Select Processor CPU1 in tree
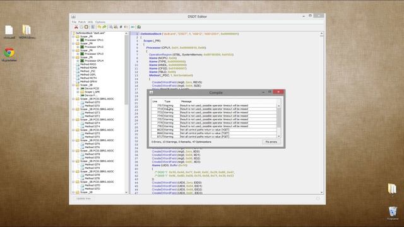Screen dimensions: 404x227 click(94, 40)
